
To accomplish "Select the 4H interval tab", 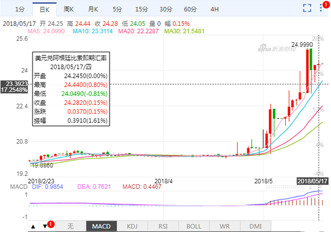I will pyautogui.click(x=214, y=9).
